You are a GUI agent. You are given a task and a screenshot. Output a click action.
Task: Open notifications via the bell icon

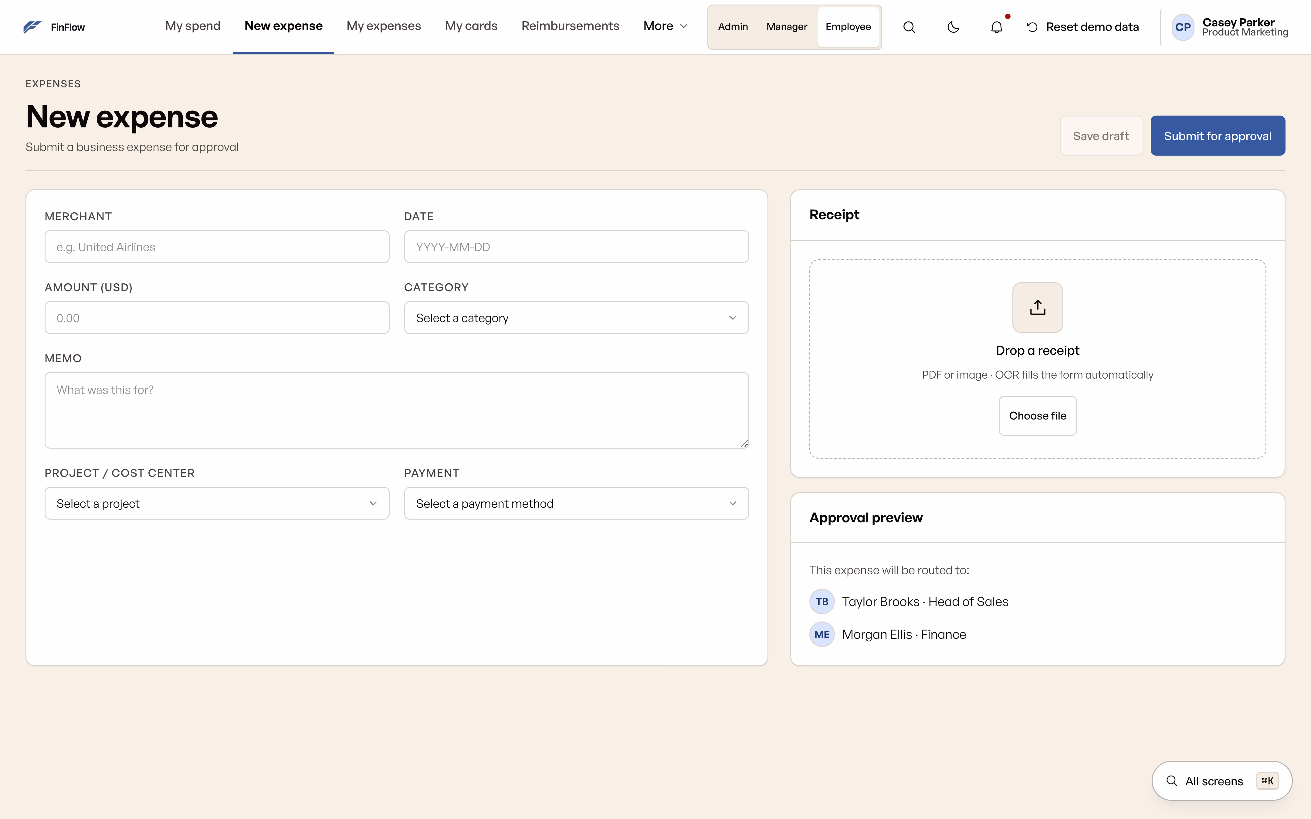click(997, 27)
